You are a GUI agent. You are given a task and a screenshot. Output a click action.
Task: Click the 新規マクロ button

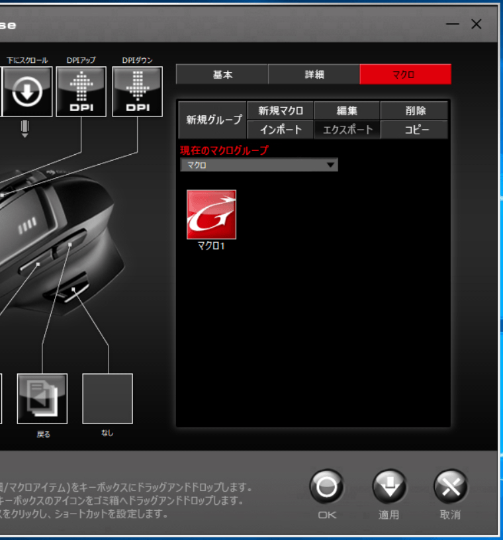pos(281,111)
